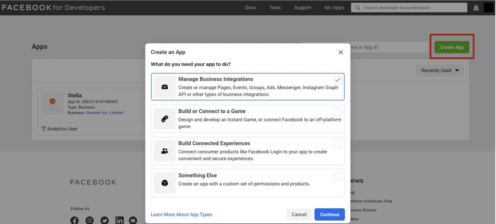
Task: Open the Tools menu
Action: coord(275,8)
